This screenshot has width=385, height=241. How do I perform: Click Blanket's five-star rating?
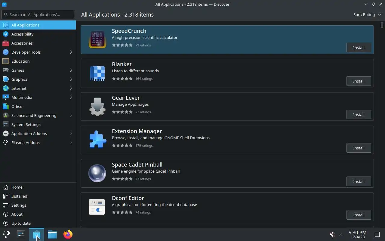point(122,79)
